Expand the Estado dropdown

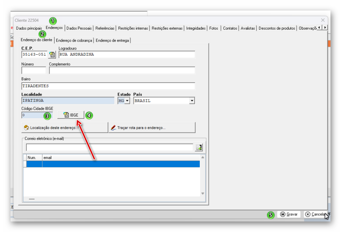127,101
